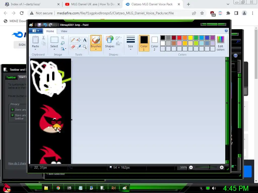Screen dimensions: 258x193
Task: Click the Color 2 button
Action: (x=154, y=43)
